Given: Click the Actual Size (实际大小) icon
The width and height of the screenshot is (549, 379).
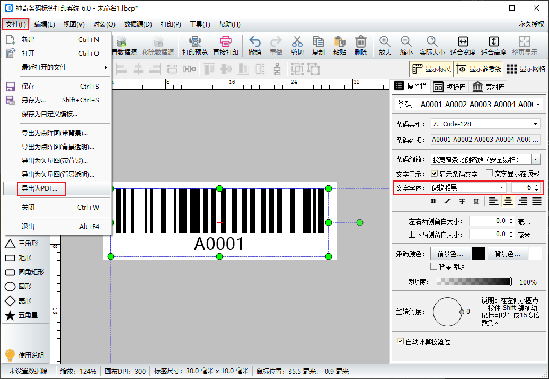Looking at the screenshot, I should pyautogui.click(x=432, y=46).
